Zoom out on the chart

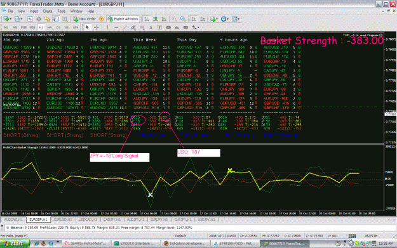point(183,19)
